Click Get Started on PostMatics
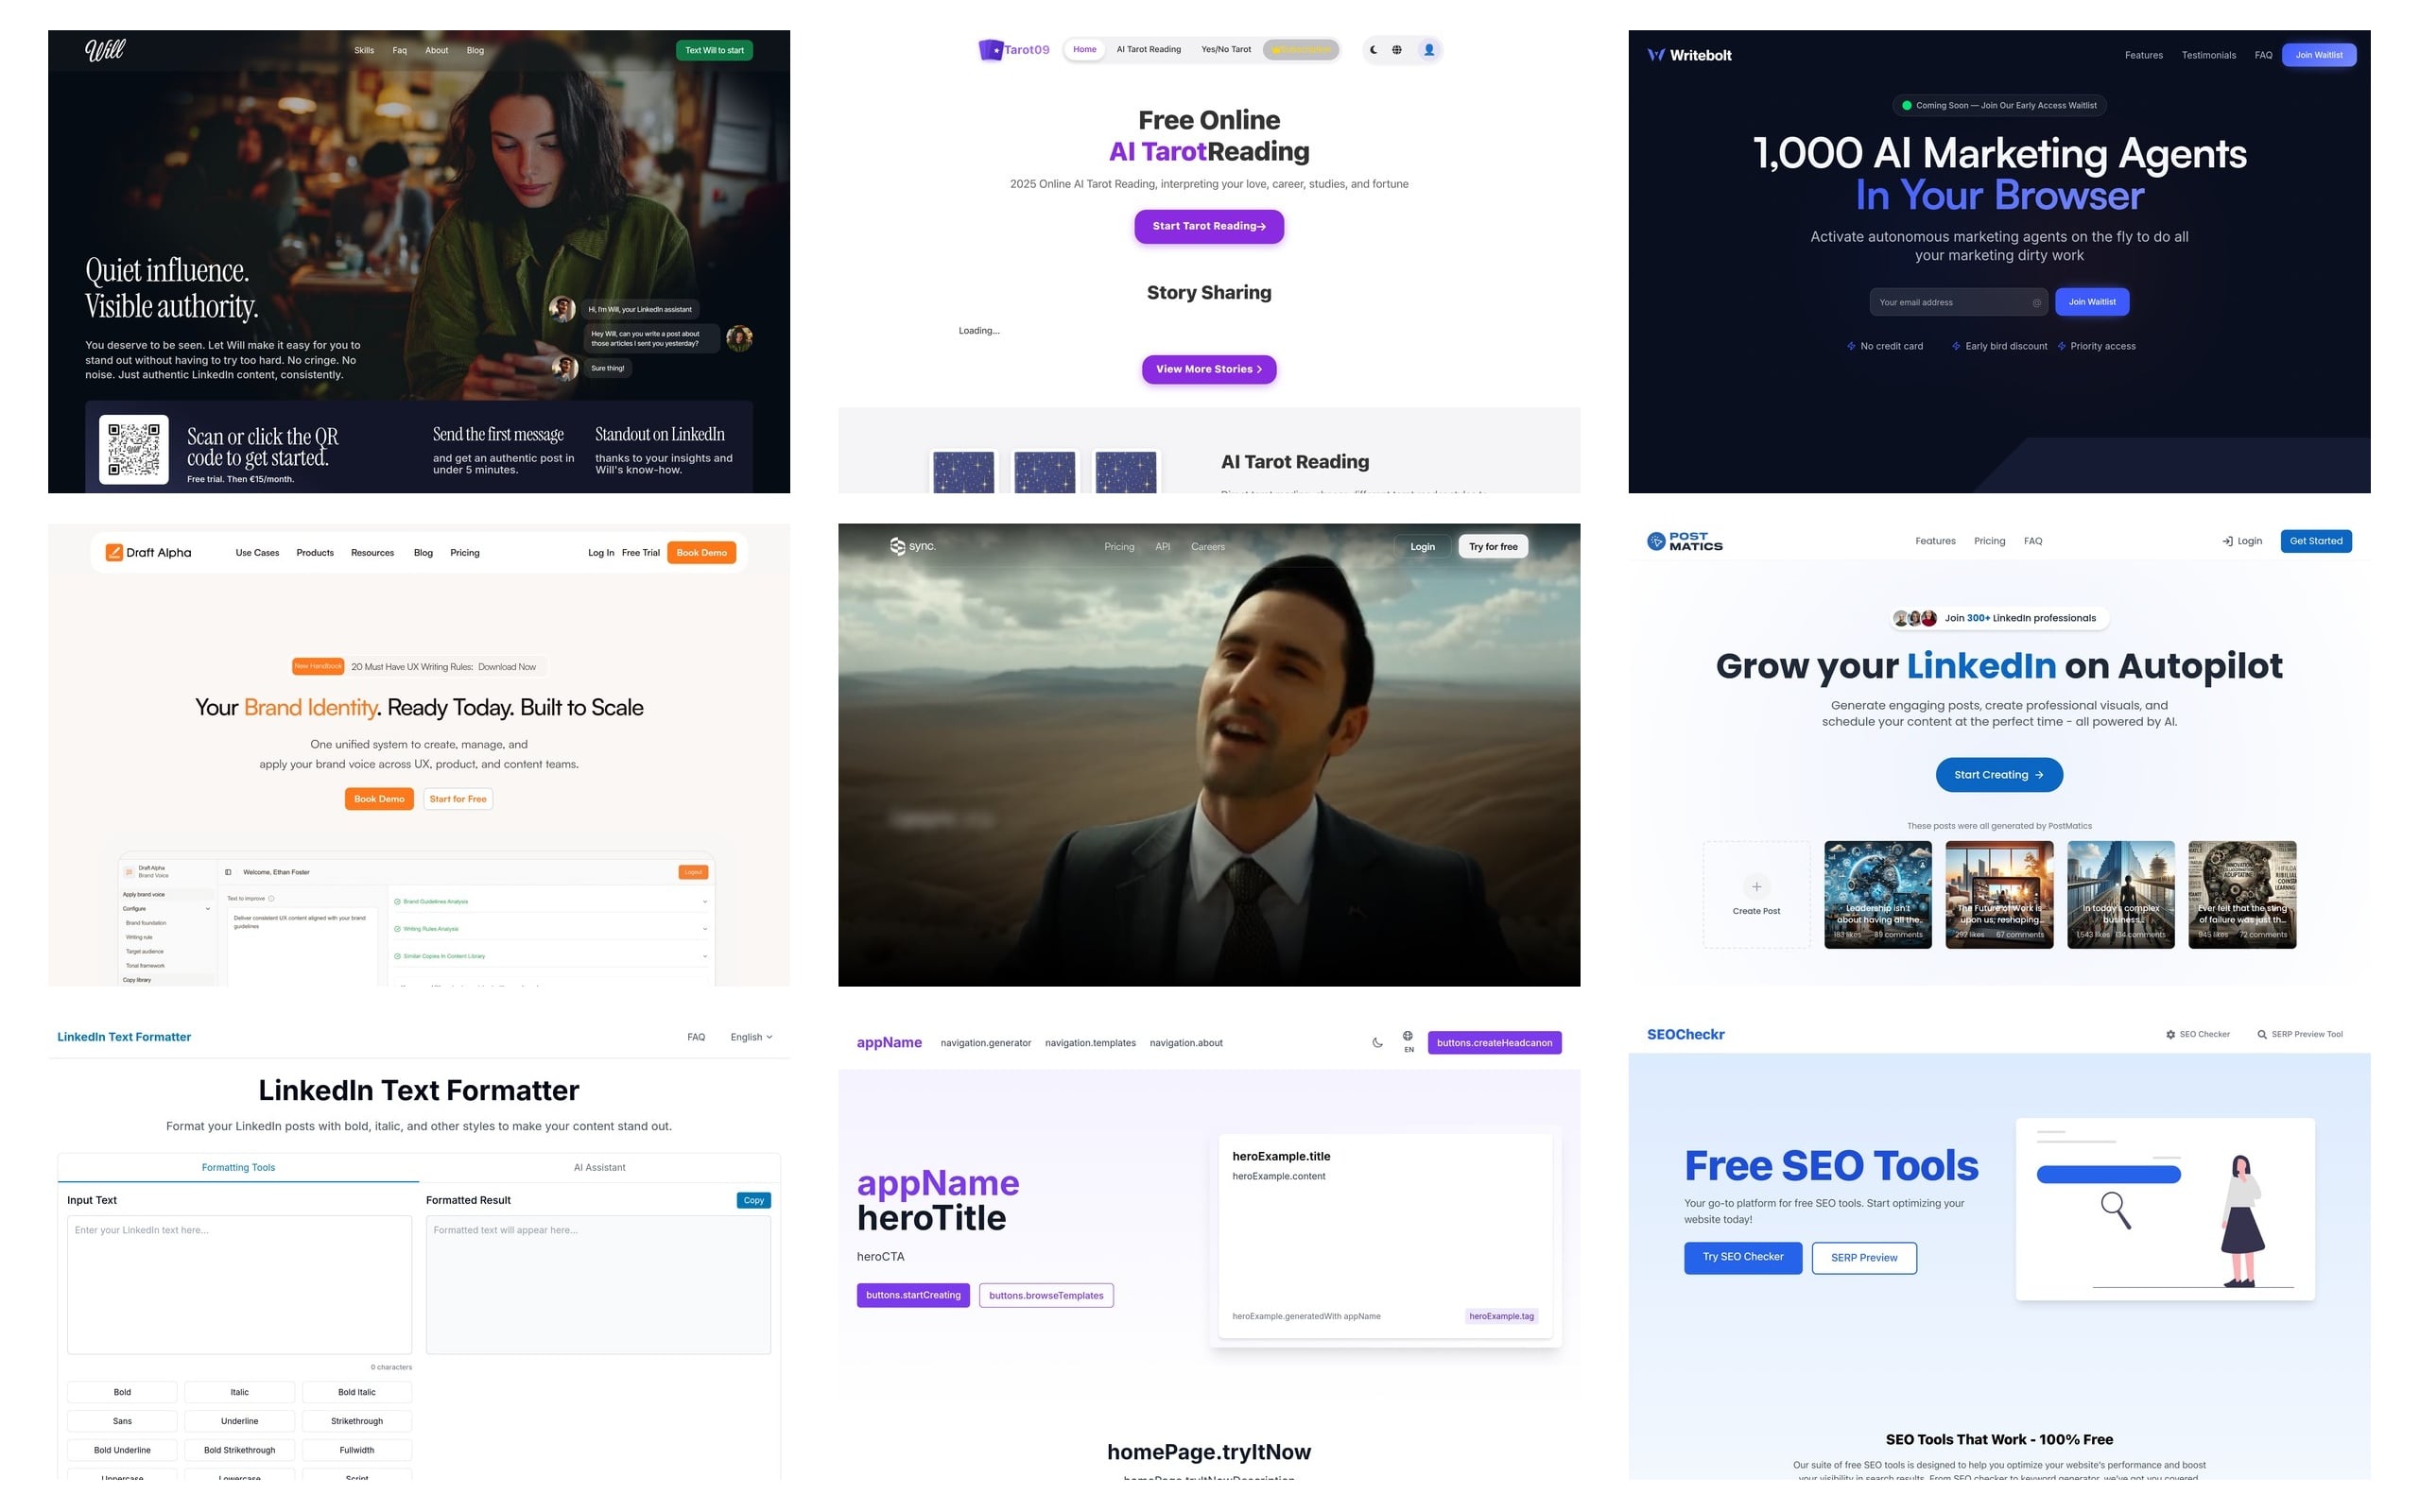The image size is (2420, 1512). tap(2315, 541)
